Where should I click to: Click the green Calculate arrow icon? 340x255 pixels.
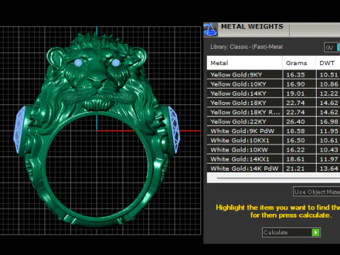[x=316, y=232]
